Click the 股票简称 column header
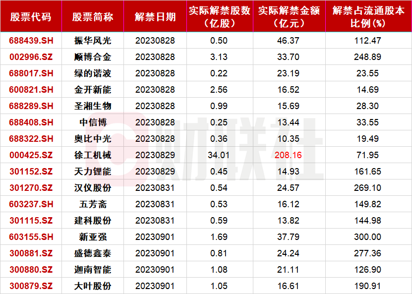This screenshot has height=294, width=412. coord(93,17)
